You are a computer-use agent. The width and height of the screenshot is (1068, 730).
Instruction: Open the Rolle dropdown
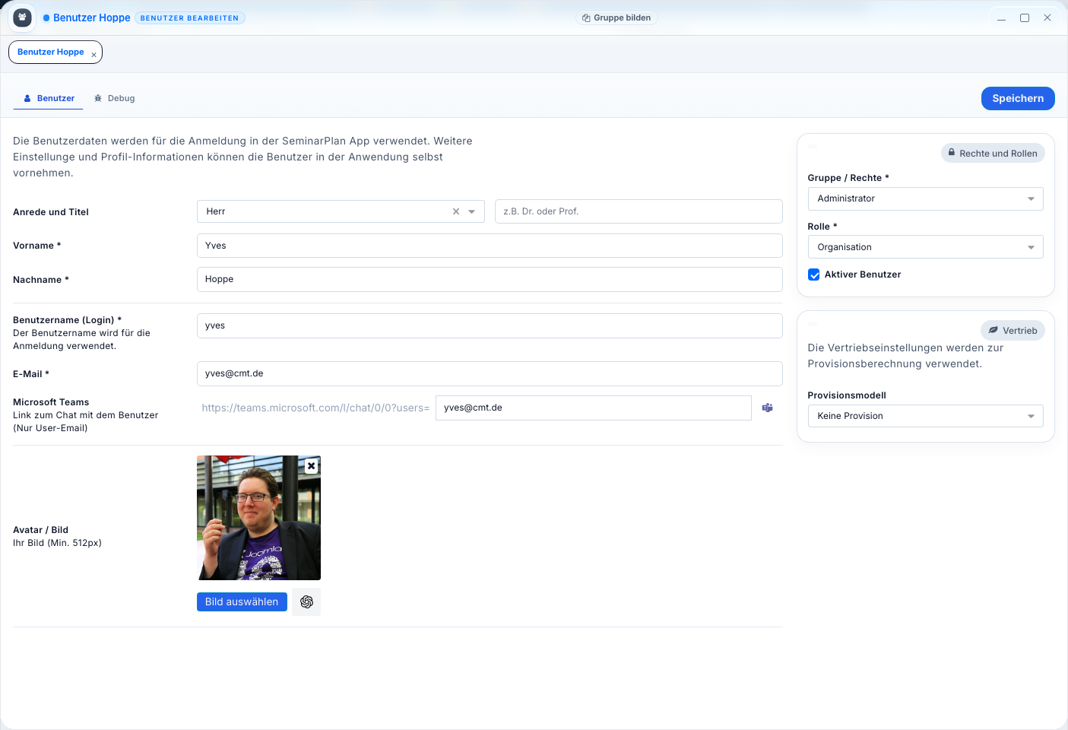tap(924, 247)
